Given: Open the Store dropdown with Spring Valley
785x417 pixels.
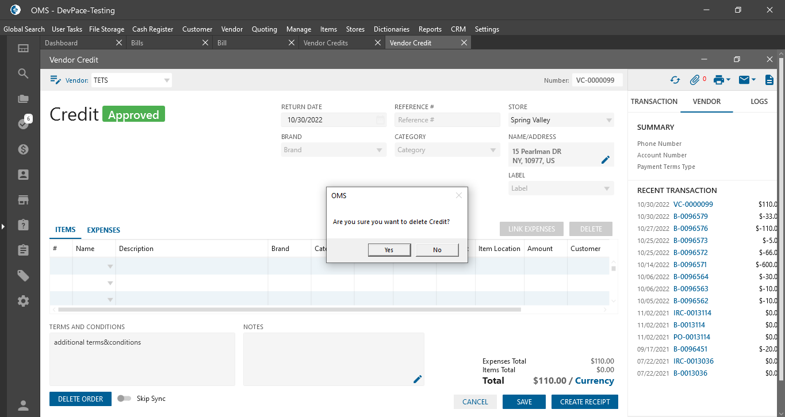Looking at the screenshot, I should [608, 120].
